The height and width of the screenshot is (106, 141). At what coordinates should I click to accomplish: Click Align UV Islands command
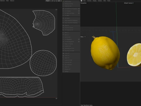(x=71, y=44)
